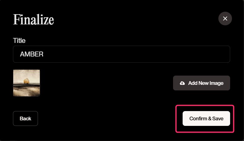Click the white Confirm & Save button
The image size is (244, 141).
pyautogui.click(x=206, y=118)
